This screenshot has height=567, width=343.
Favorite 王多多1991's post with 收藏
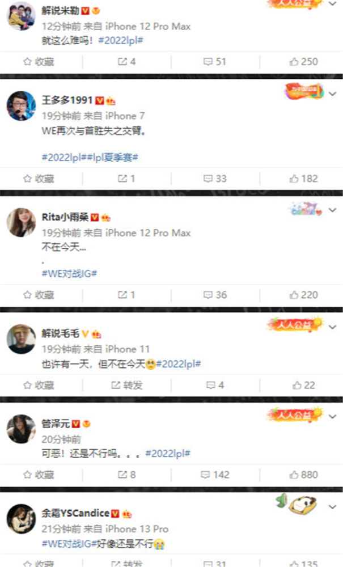coord(39,179)
